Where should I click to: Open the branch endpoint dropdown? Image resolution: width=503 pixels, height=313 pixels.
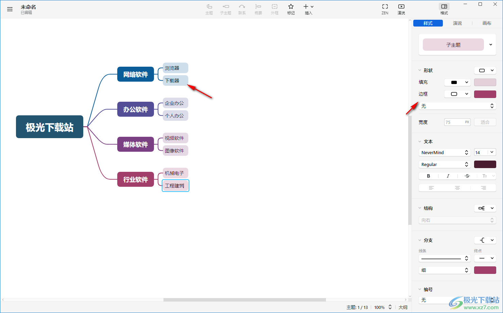[x=485, y=259]
